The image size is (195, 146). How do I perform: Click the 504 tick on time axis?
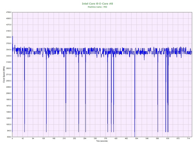tap(136, 138)
